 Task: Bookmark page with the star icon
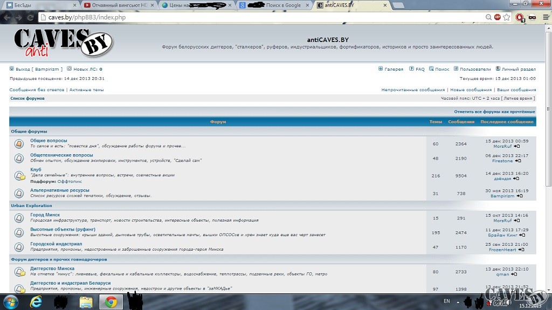pos(507,17)
